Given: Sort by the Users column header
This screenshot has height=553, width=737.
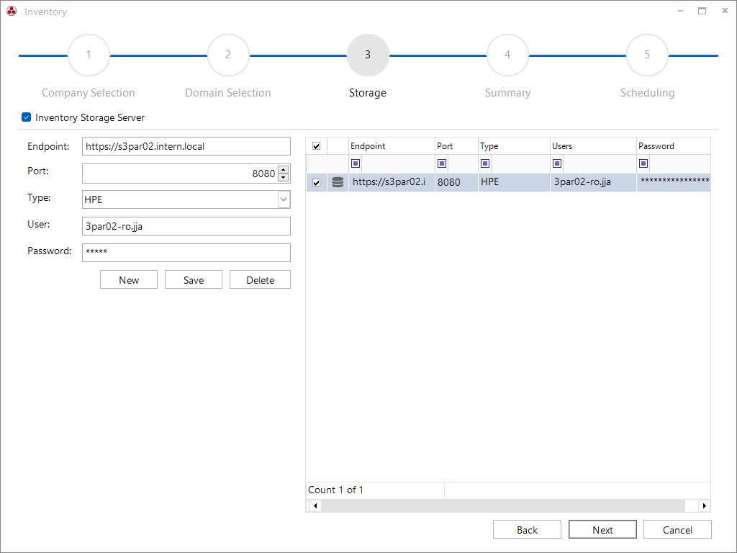Looking at the screenshot, I should [x=593, y=146].
